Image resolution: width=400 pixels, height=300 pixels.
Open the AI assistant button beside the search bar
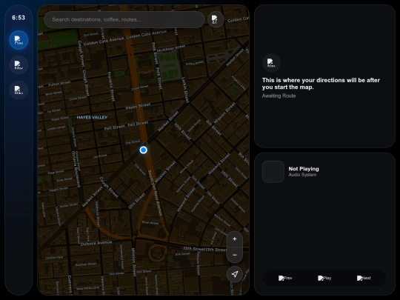216,19
